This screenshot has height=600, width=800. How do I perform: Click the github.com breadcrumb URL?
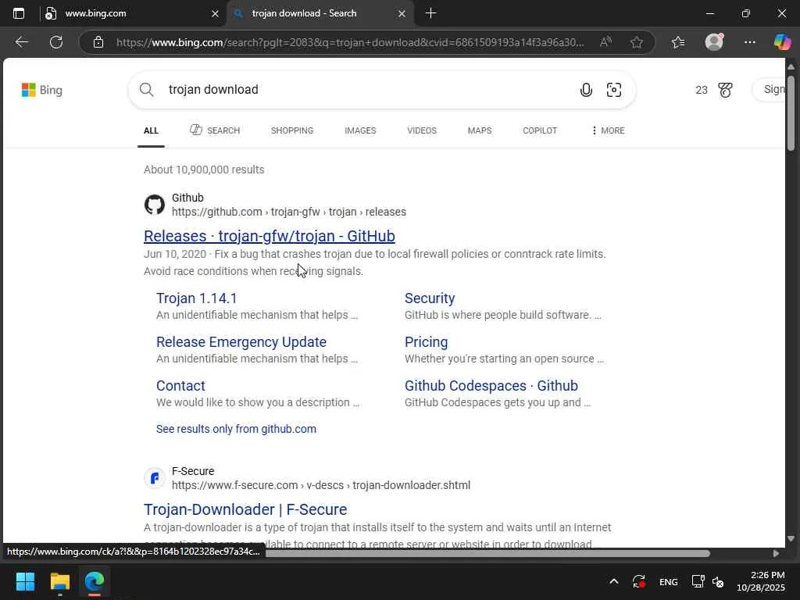[x=289, y=212]
